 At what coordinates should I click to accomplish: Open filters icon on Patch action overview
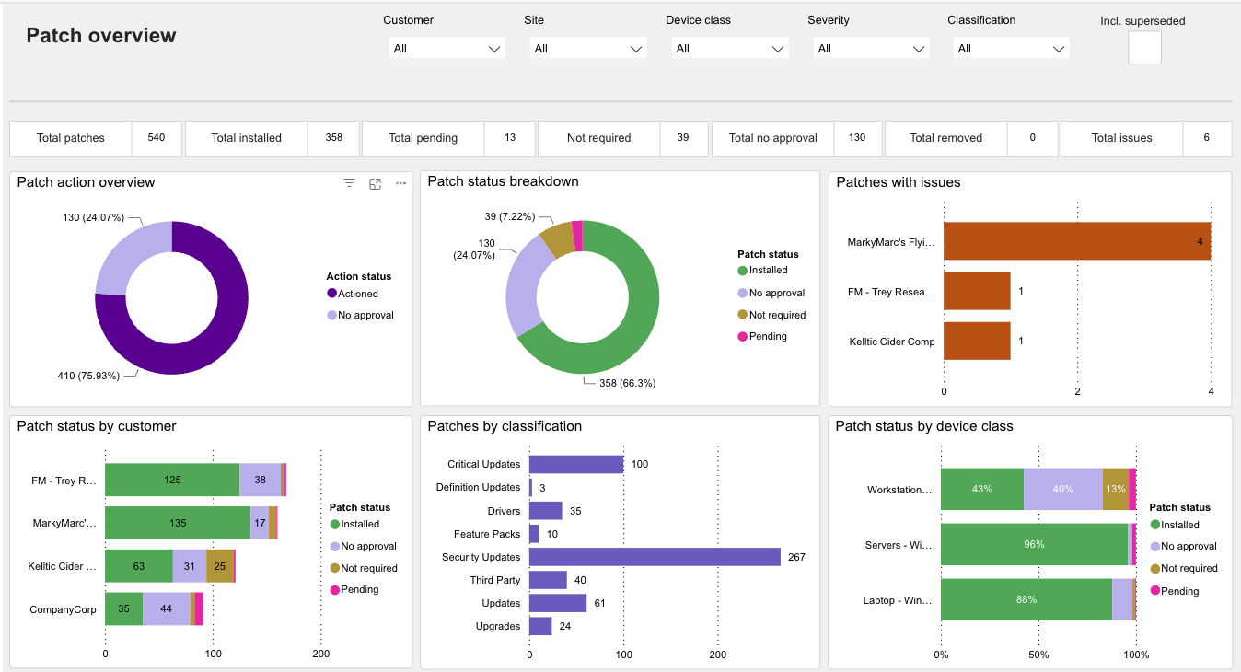pyautogui.click(x=349, y=183)
